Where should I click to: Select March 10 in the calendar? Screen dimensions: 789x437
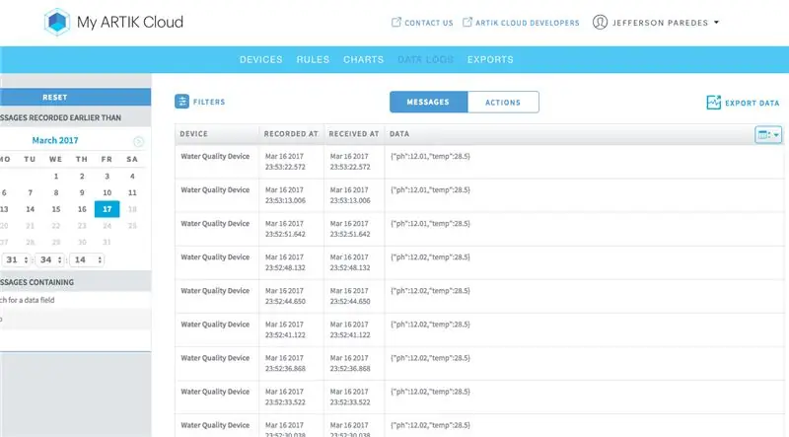[x=108, y=192]
